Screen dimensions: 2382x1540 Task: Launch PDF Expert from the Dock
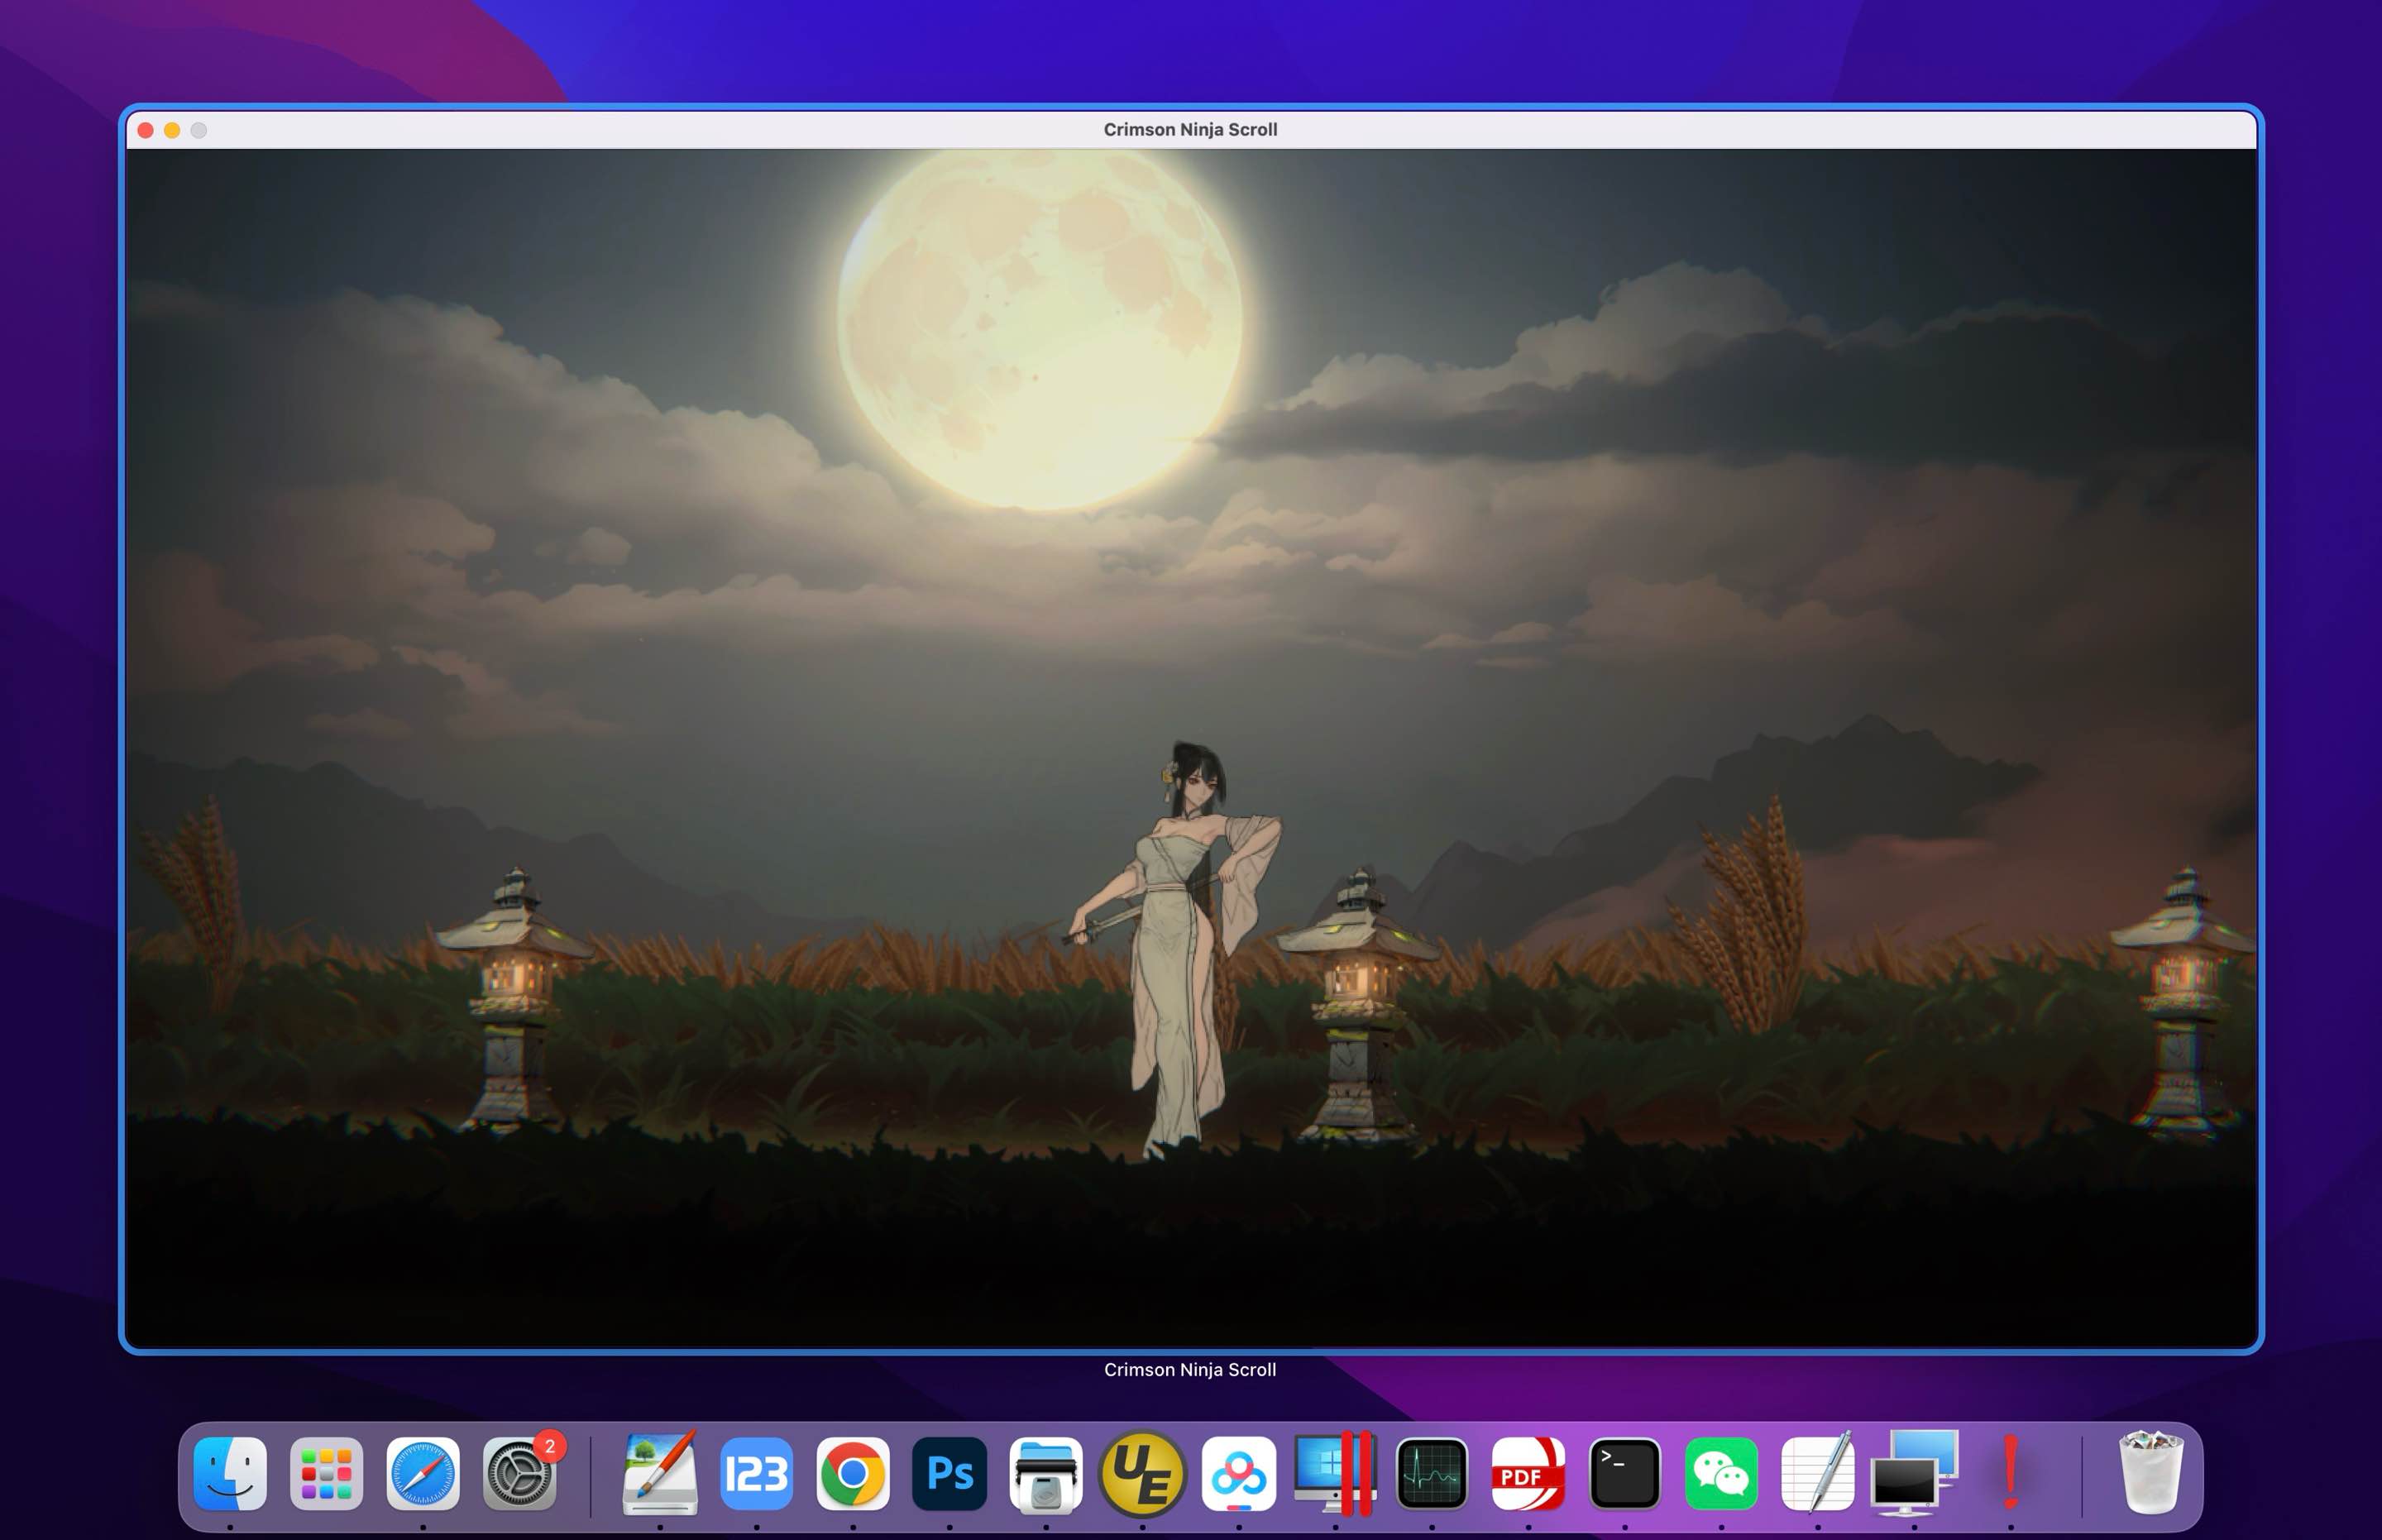click(x=1528, y=1474)
